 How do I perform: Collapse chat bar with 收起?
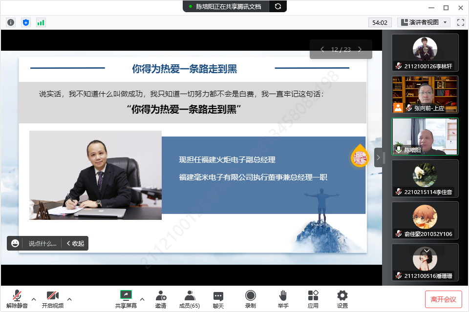click(75, 243)
